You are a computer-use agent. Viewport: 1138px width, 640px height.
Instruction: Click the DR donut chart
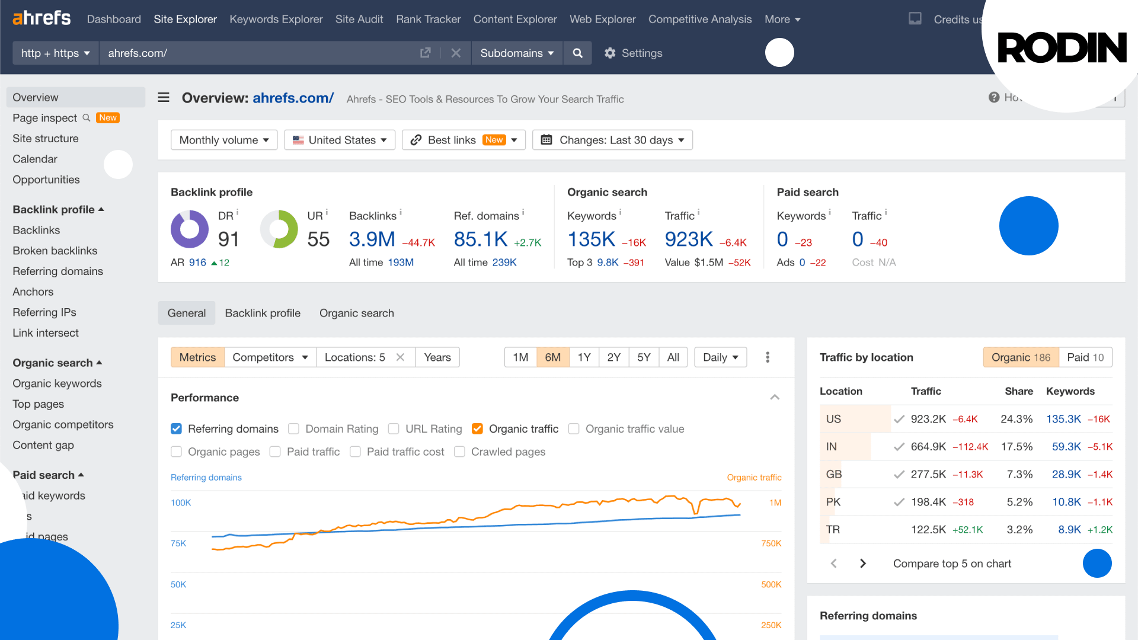190,229
